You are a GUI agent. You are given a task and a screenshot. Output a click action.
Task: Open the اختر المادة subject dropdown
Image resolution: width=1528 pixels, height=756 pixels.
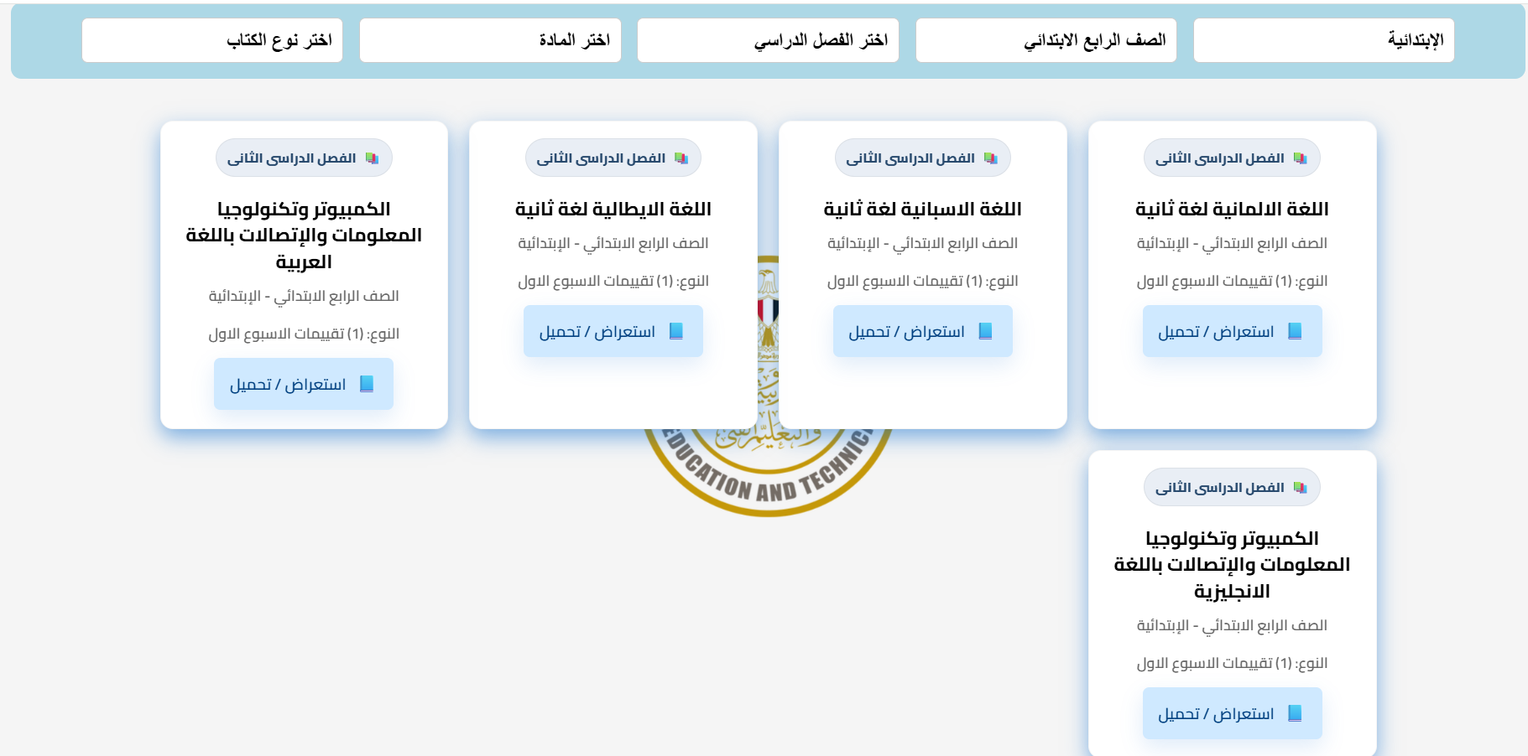pyautogui.click(x=490, y=40)
